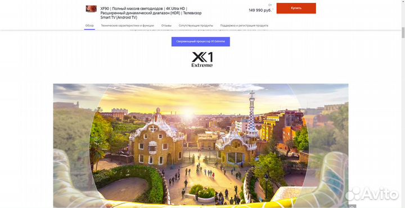
Task: Go to Сопутствующие продукты tab
Action: click(x=196, y=25)
